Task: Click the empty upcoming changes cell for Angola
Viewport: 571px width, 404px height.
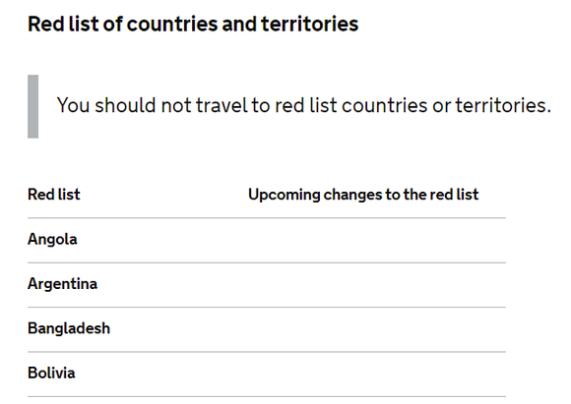Action: point(377,241)
